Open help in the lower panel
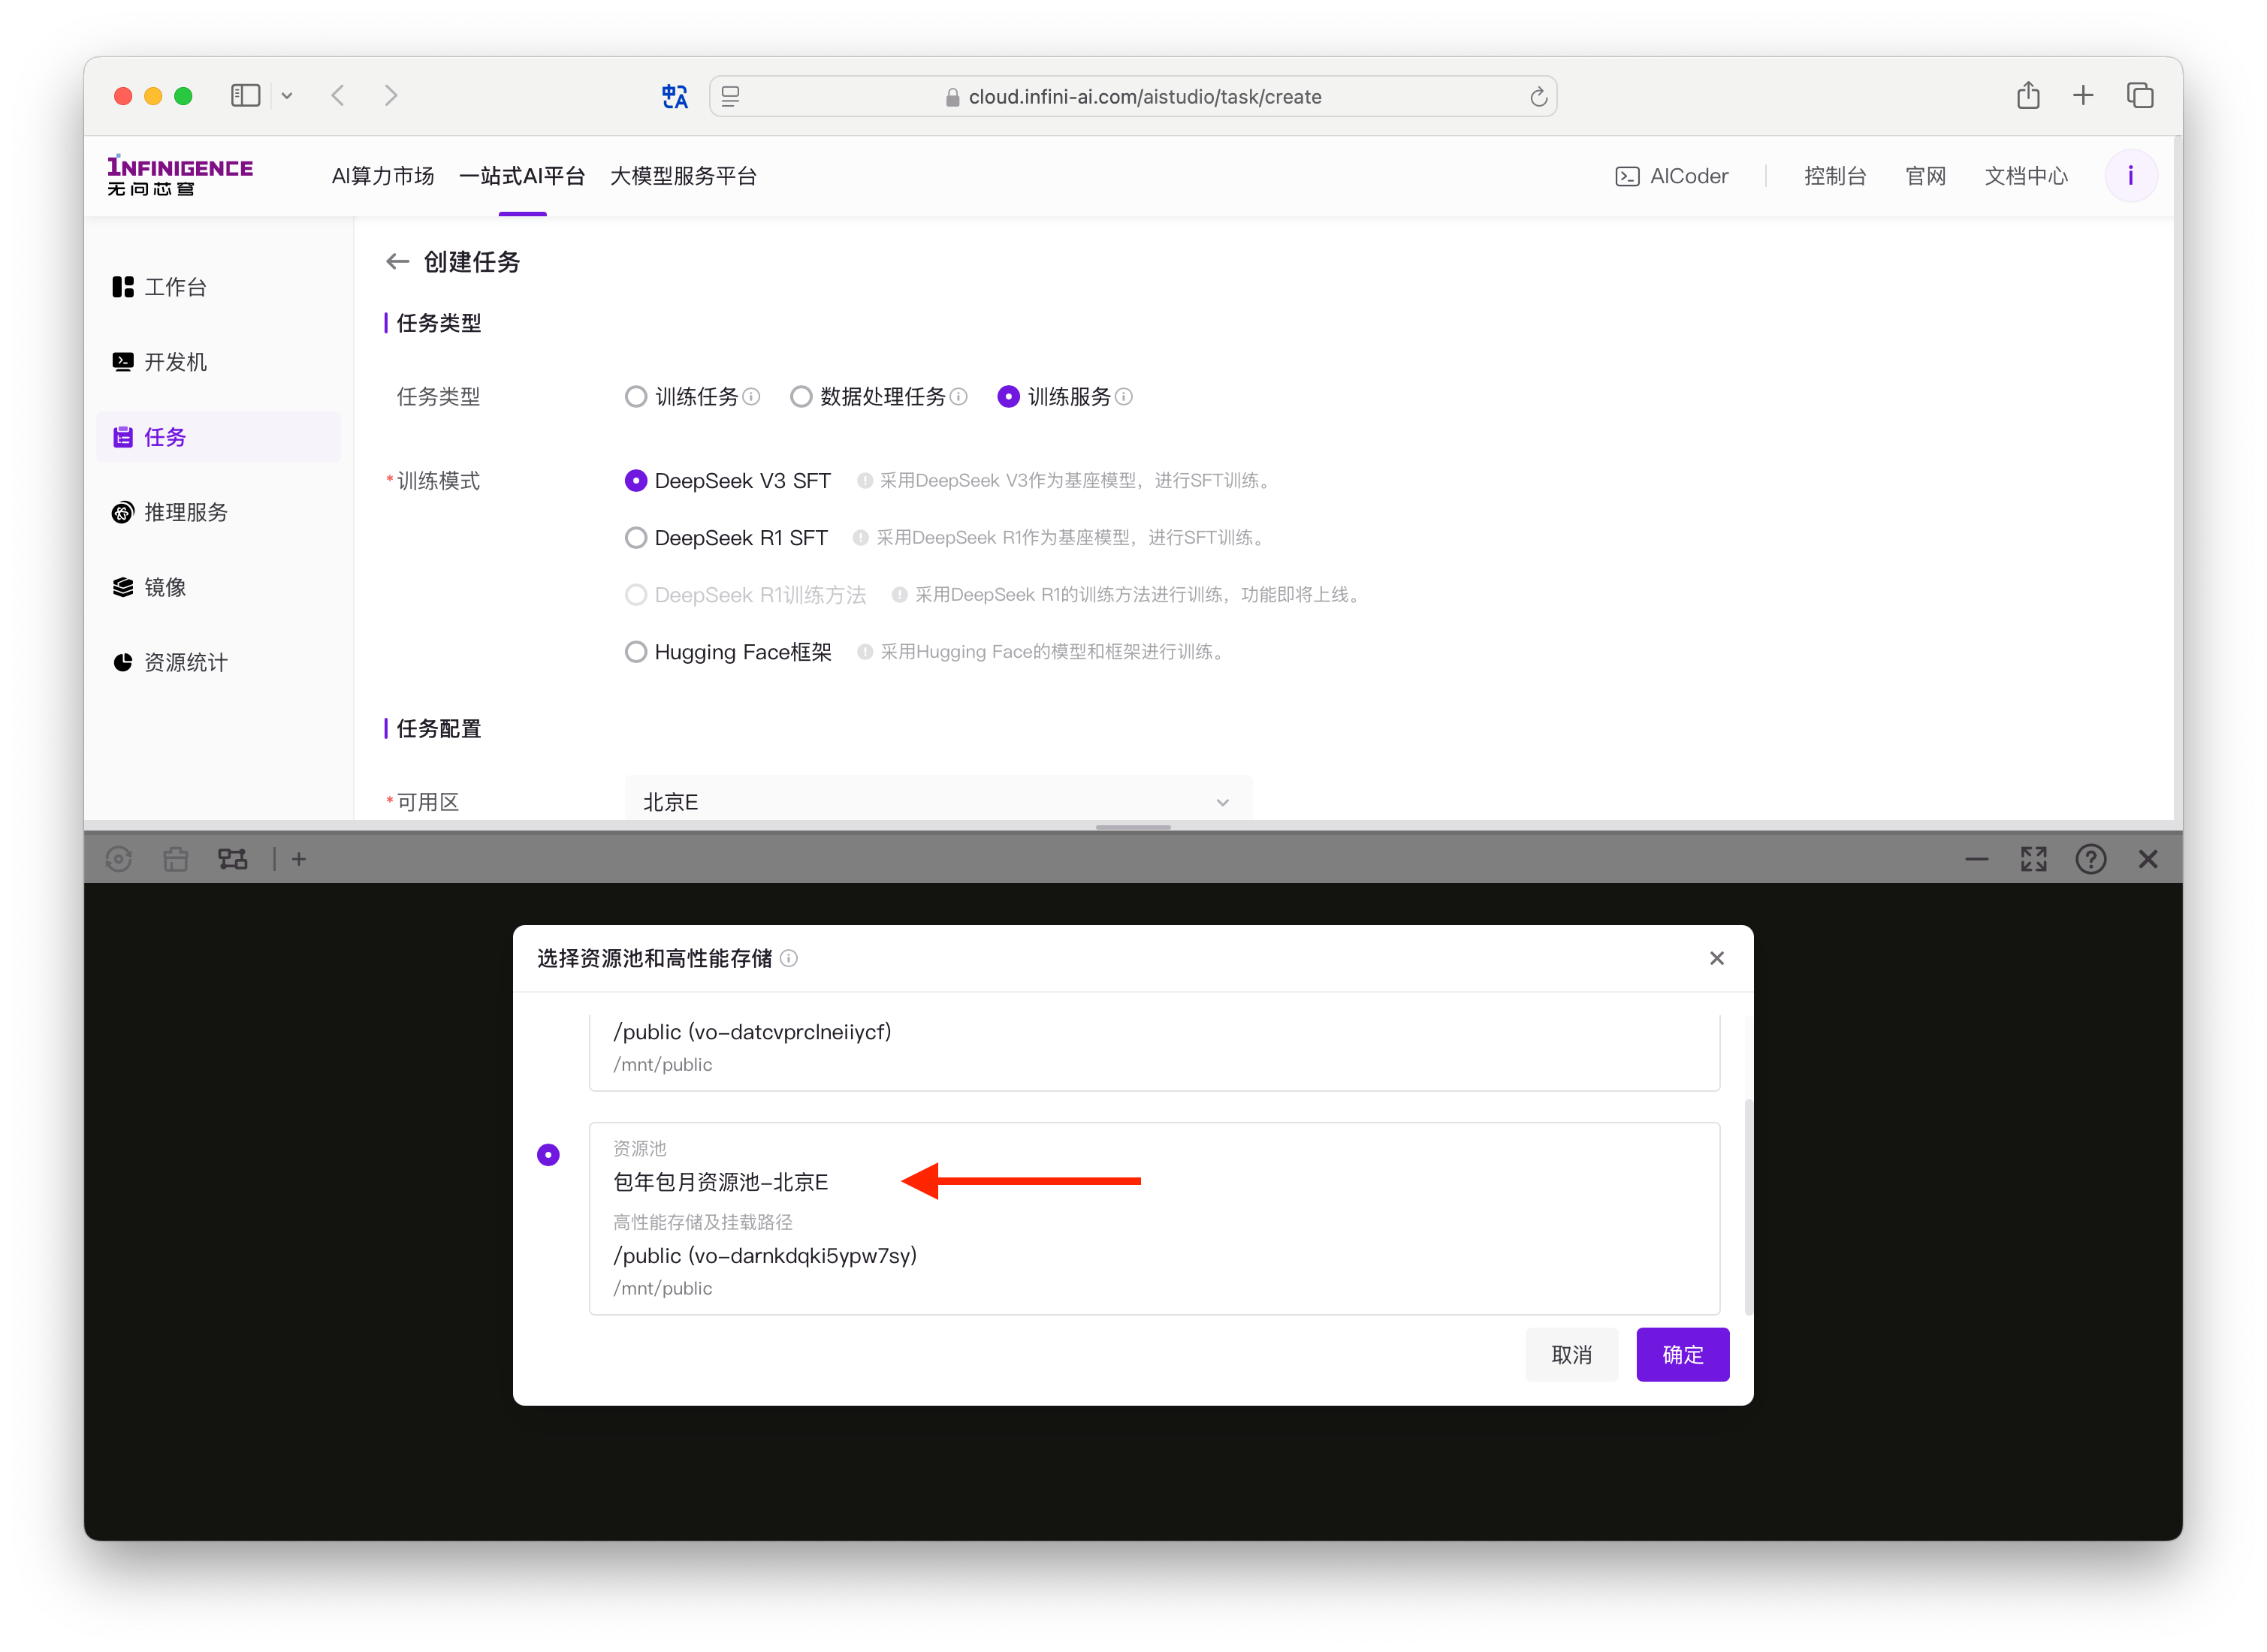This screenshot has height=1652, width=2267. pos(2090,859)
